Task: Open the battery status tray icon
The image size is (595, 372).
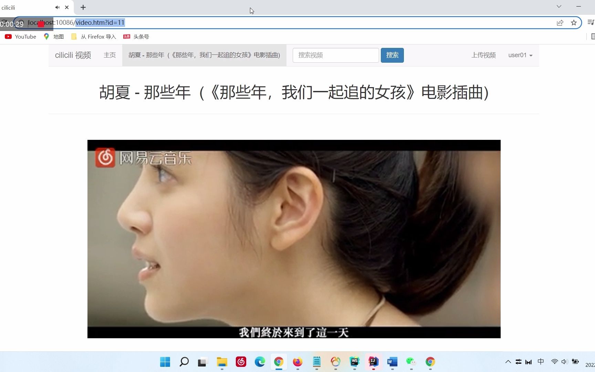Action: pos(575,362)
